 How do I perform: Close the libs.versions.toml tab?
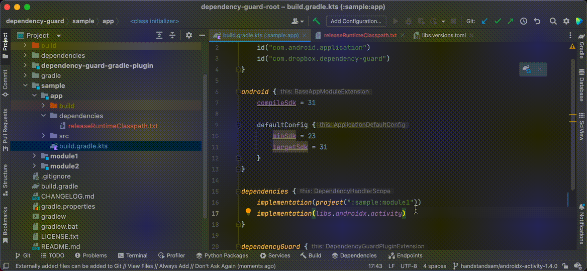tap(472, 36)
